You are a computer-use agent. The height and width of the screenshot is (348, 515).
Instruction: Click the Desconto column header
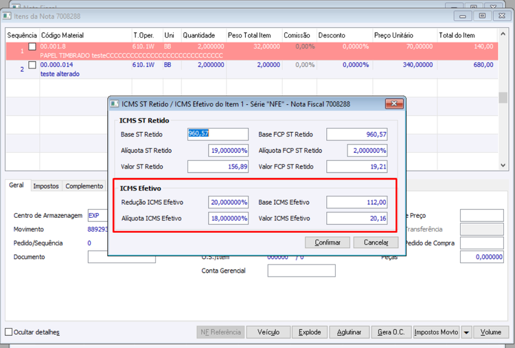[x=345, y=36]
